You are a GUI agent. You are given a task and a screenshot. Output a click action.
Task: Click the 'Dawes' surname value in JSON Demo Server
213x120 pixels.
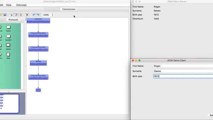(x=157, y=11)
